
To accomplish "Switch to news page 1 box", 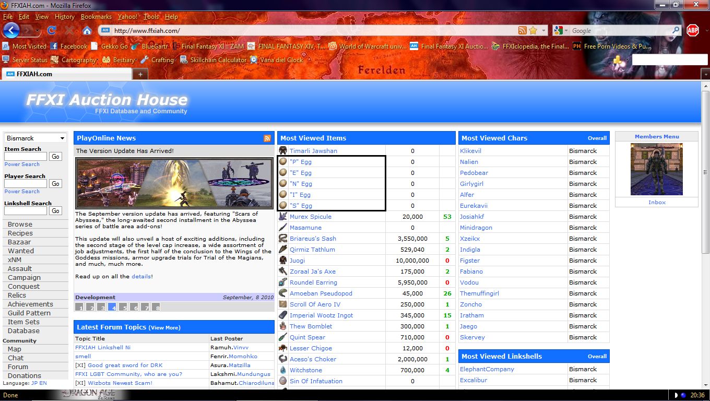I will point(79,307).
